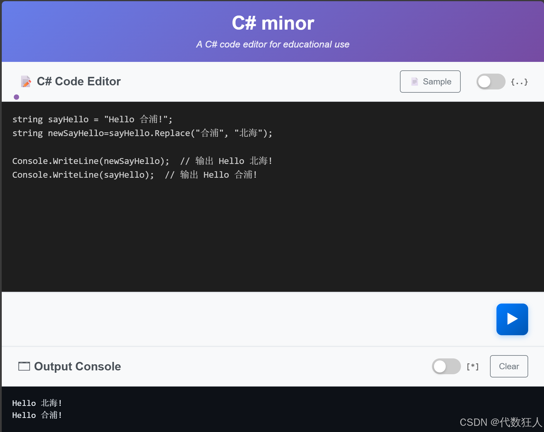Click the 'Output Console' heading
This screenshot has height=432, width=544.
click(x=77, y=366)
